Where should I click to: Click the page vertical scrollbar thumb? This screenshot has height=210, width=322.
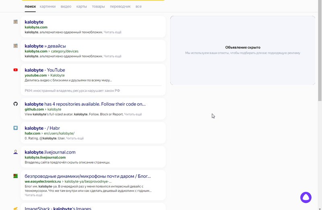[320, 50]
